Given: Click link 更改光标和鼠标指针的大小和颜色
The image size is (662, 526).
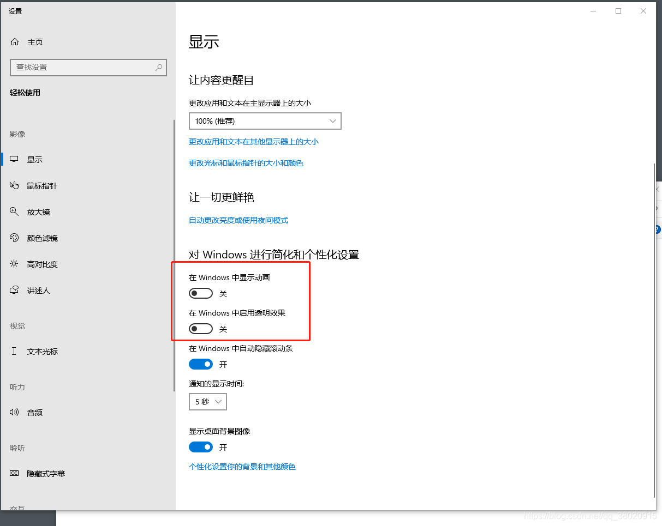Looking at the screenshot, I should pyautogui.click(x=246, y=163).
